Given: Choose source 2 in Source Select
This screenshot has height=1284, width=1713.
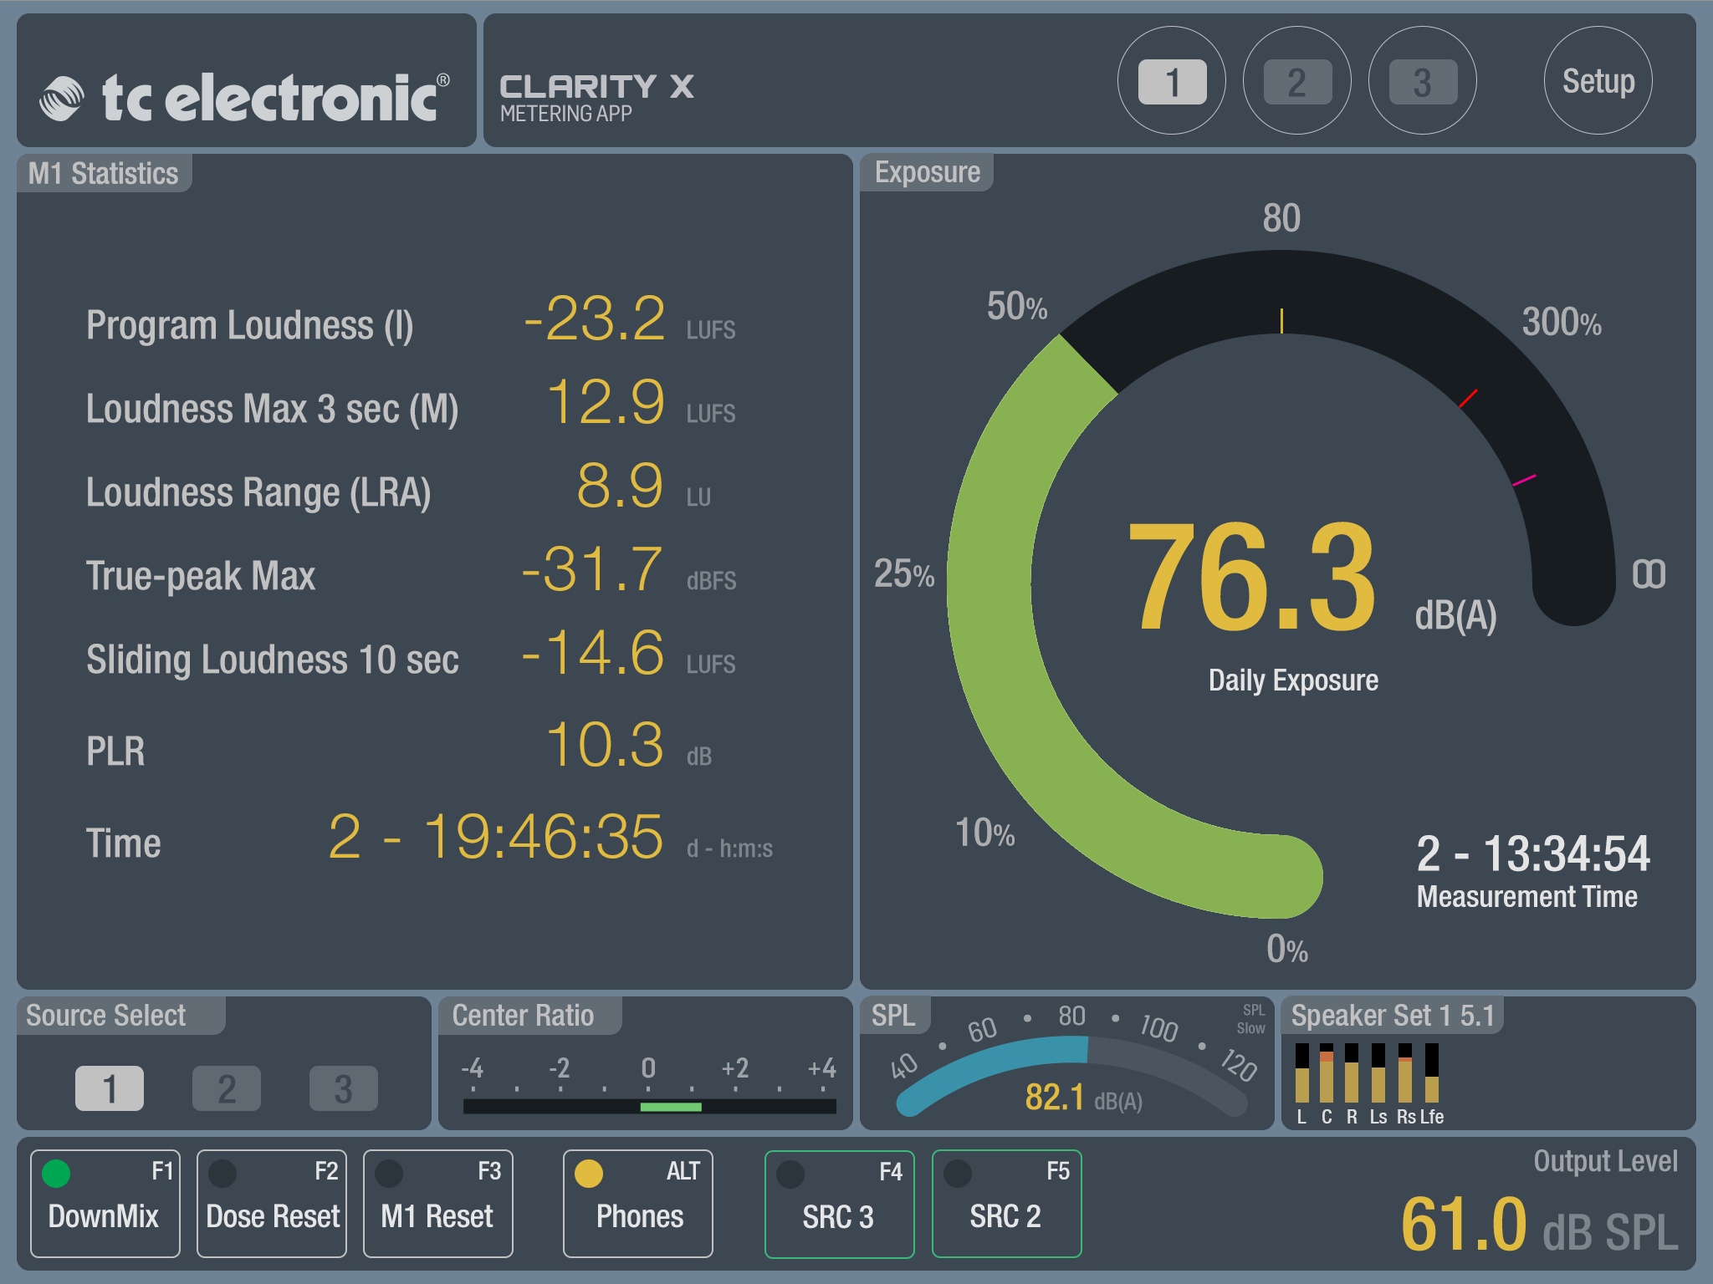Looking at the screenshot, I should (x=227, y=1088).
